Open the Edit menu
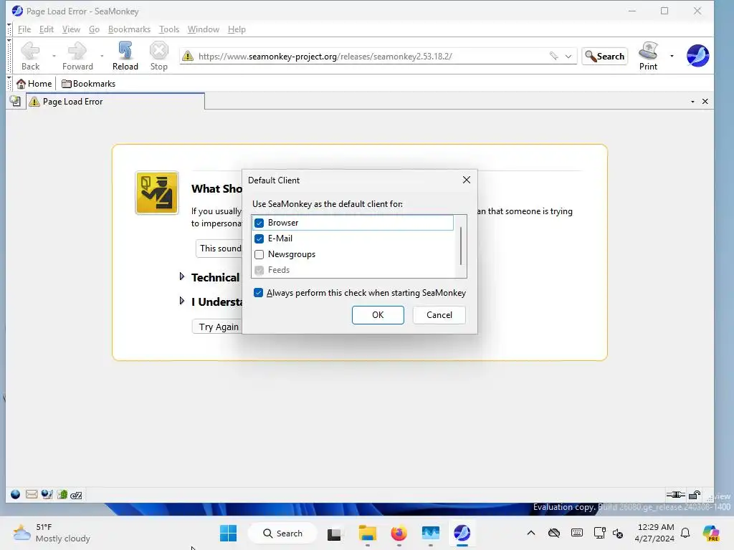 (47, 29)
